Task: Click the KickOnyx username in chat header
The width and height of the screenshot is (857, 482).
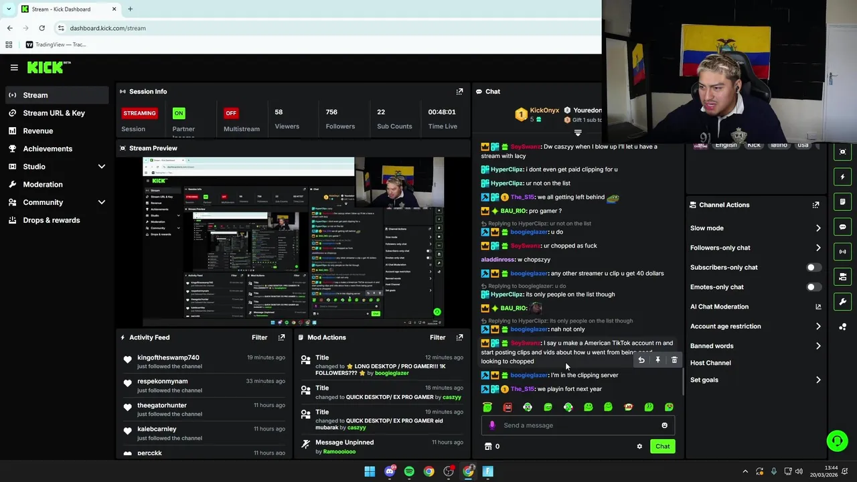Action: pyautogui.click(x=544, y=110)
